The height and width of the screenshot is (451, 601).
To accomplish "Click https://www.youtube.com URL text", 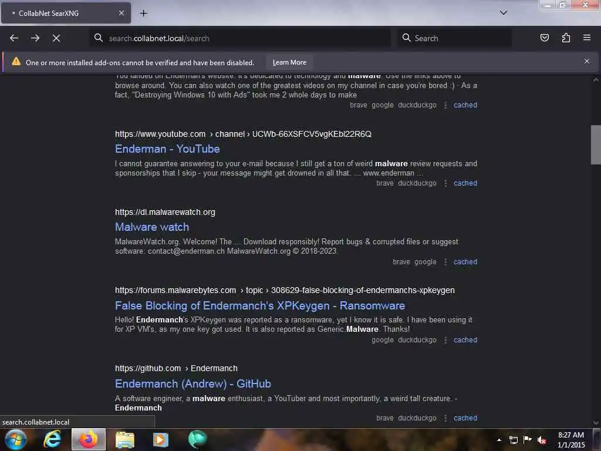I will point(160,134).
